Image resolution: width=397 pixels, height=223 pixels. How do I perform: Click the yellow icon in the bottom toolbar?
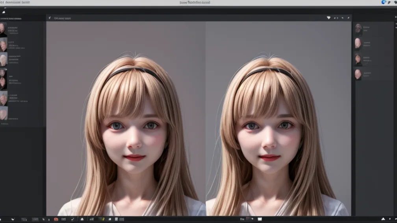coord(102,219)
